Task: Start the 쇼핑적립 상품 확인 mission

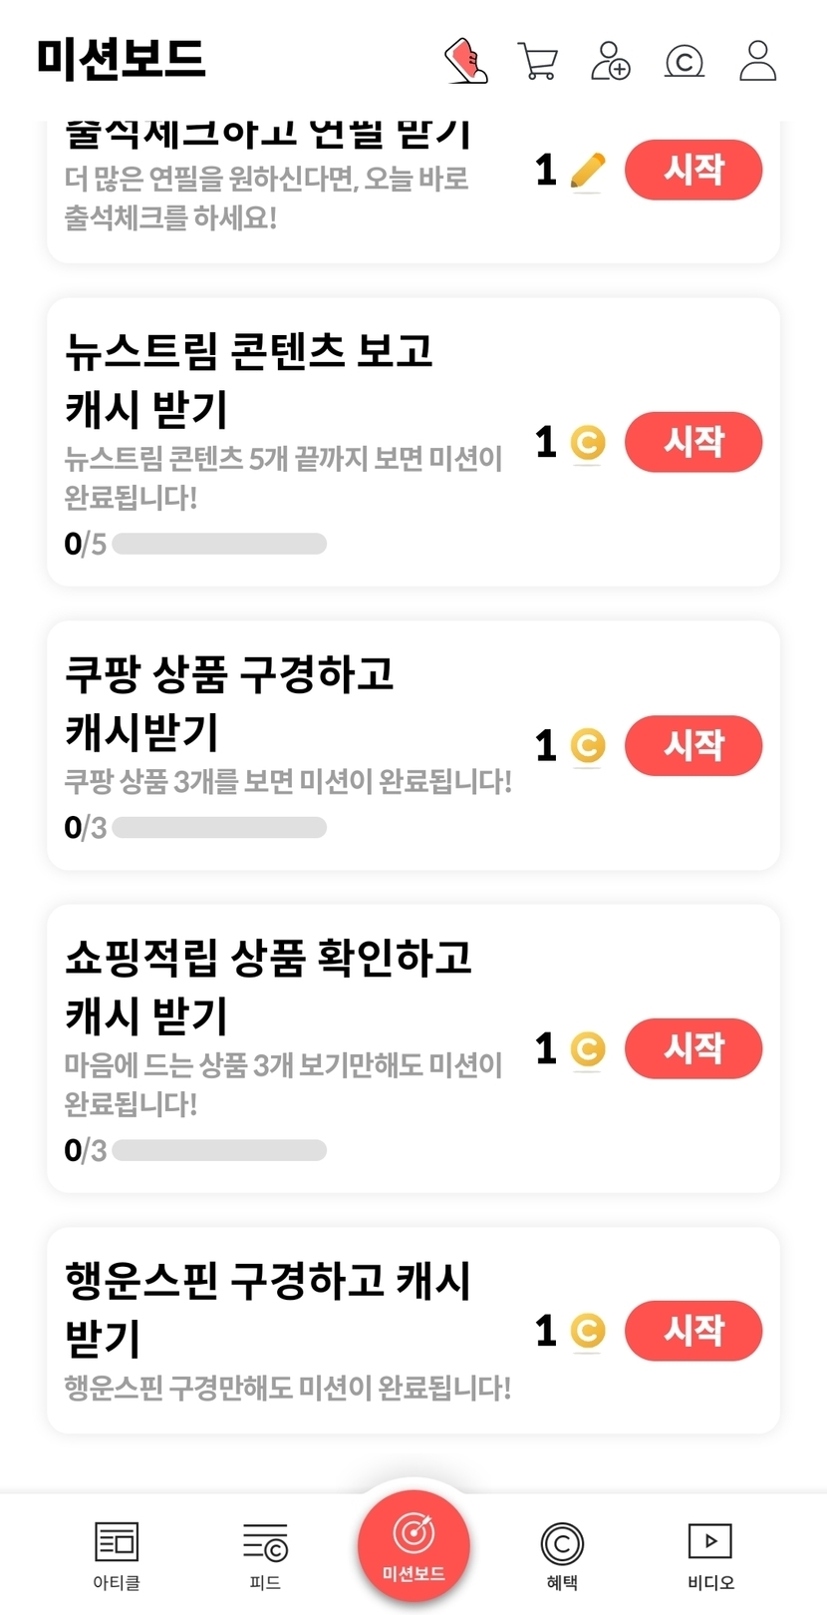Action: coord(693,1048)
